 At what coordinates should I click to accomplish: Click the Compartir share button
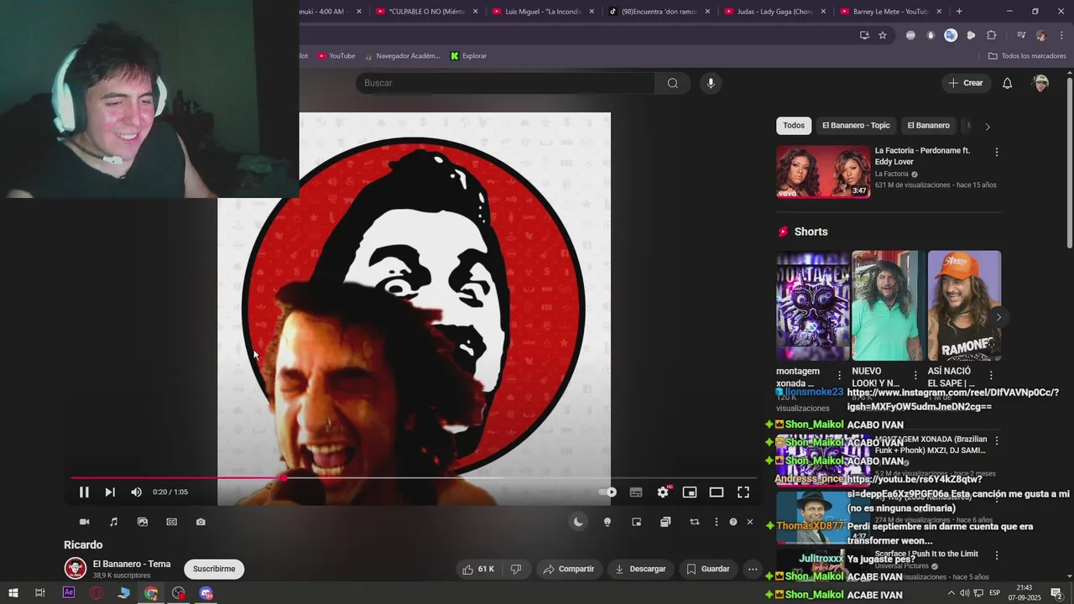[x=568, y=569]
